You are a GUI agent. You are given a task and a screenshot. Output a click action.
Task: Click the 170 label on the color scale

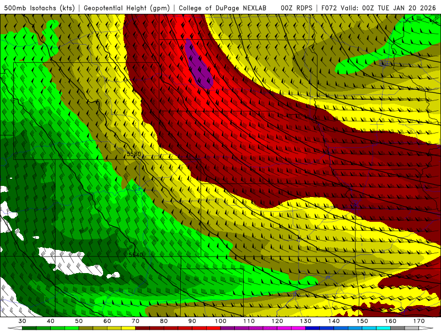(419, 321)
